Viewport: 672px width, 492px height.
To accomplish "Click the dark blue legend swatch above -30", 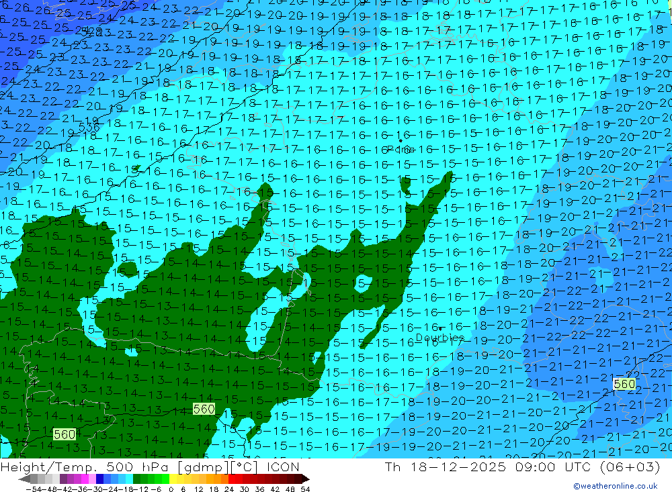I will [99, 479].
